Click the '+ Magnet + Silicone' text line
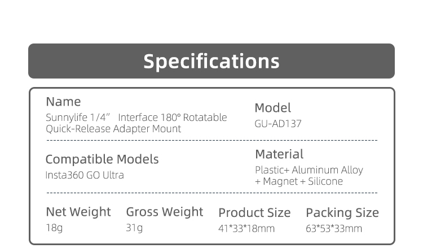The image size is (423, 248). point(299,181)
